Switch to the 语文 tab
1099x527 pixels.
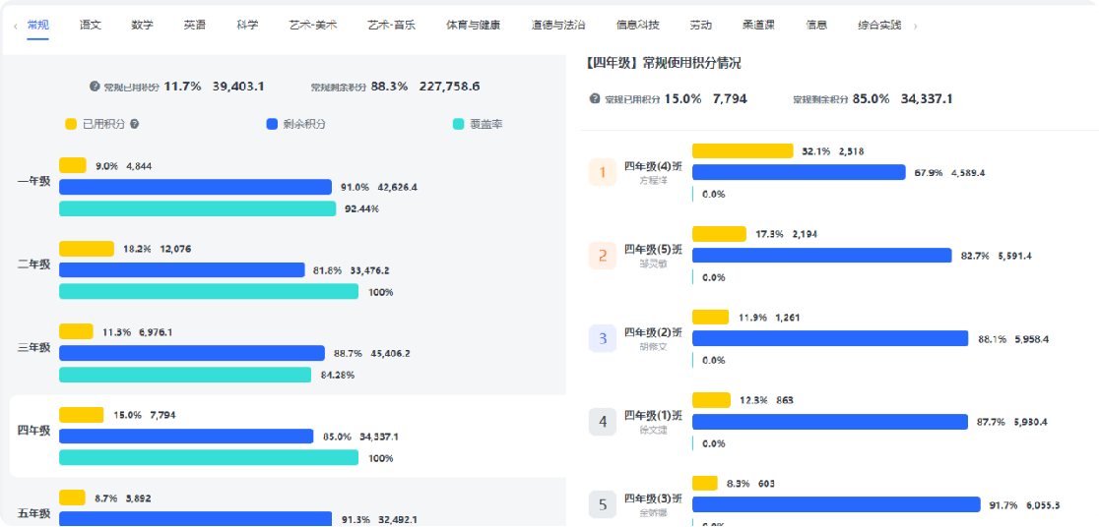(91, 25)
